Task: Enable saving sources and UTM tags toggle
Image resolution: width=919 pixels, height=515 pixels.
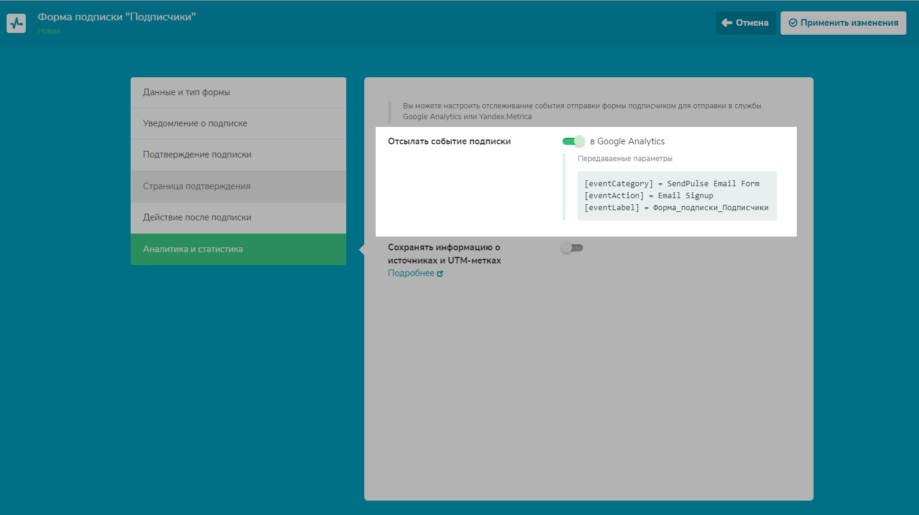Action: coord(572,248)
